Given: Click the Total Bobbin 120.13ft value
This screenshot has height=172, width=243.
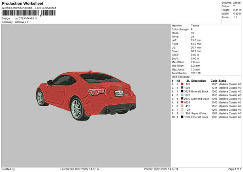Looking at the screenshot, I should point(196,73).
